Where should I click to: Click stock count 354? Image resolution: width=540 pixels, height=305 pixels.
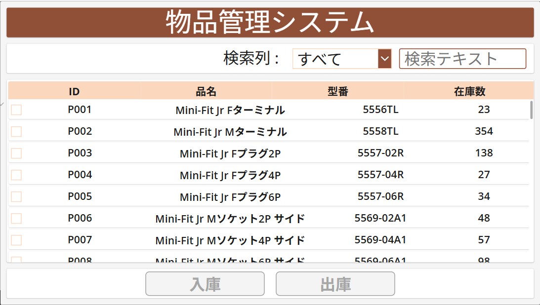[484, 131]
